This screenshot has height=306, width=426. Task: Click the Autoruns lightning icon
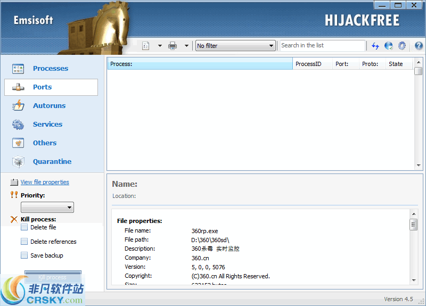[x=18, y=105]
